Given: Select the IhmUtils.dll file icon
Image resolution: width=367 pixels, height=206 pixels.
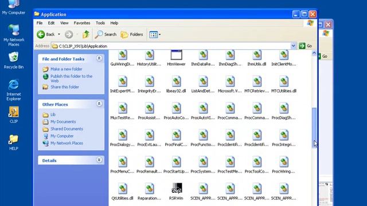Looking at the screenshot, I should pyautogui.click(x=257, y=55).
